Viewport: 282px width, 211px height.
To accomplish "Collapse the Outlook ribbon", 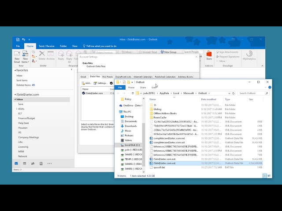I will [262, 66].
